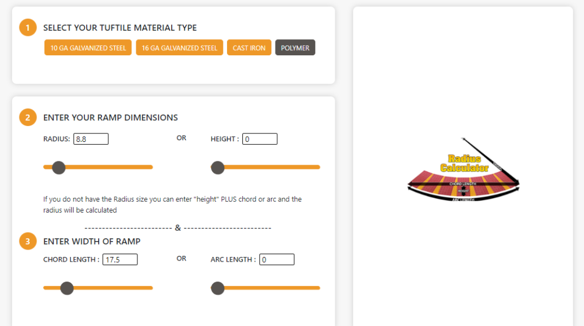This screenshot has height=326, width=584.
Task: Click the Arc Length slider knob
Action: pos(217,288)
